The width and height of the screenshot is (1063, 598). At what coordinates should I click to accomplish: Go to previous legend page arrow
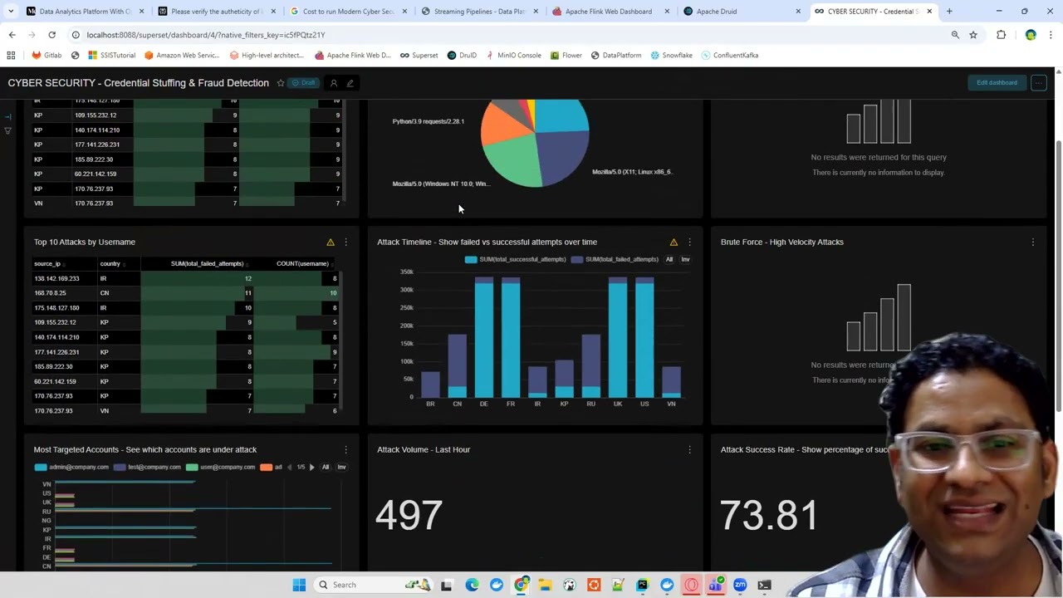pos(289,467)
